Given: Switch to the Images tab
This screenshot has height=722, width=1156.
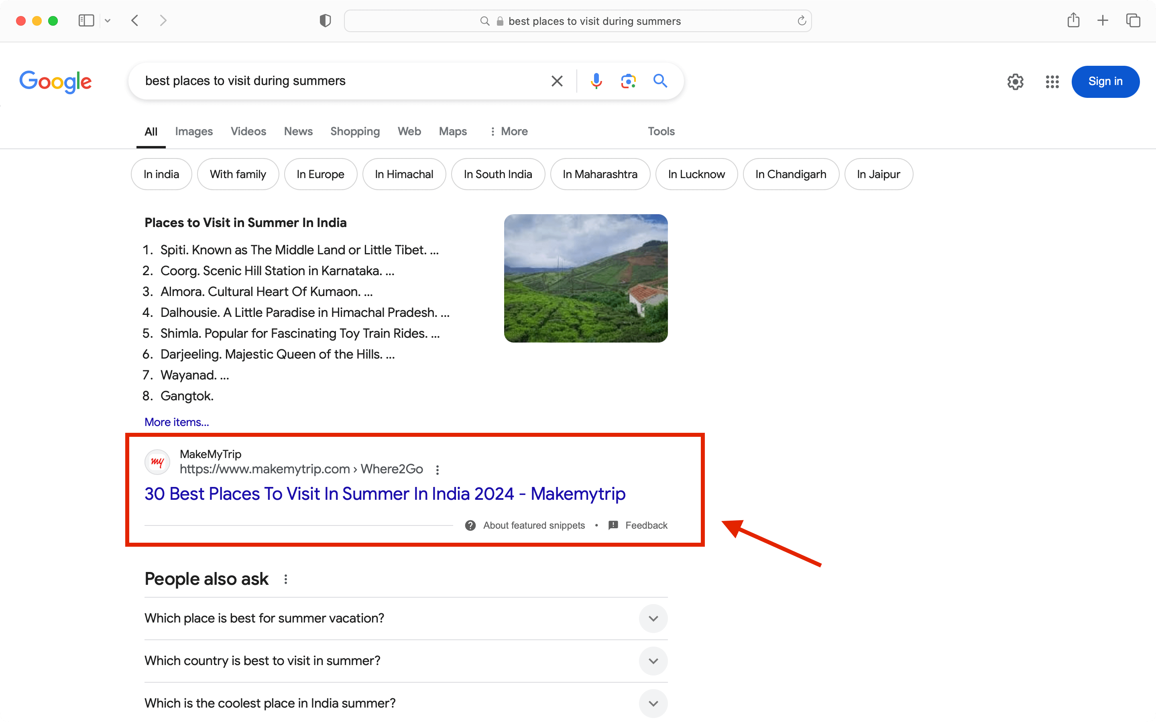Looking at the screenshot, I should (x=194, y=131).
